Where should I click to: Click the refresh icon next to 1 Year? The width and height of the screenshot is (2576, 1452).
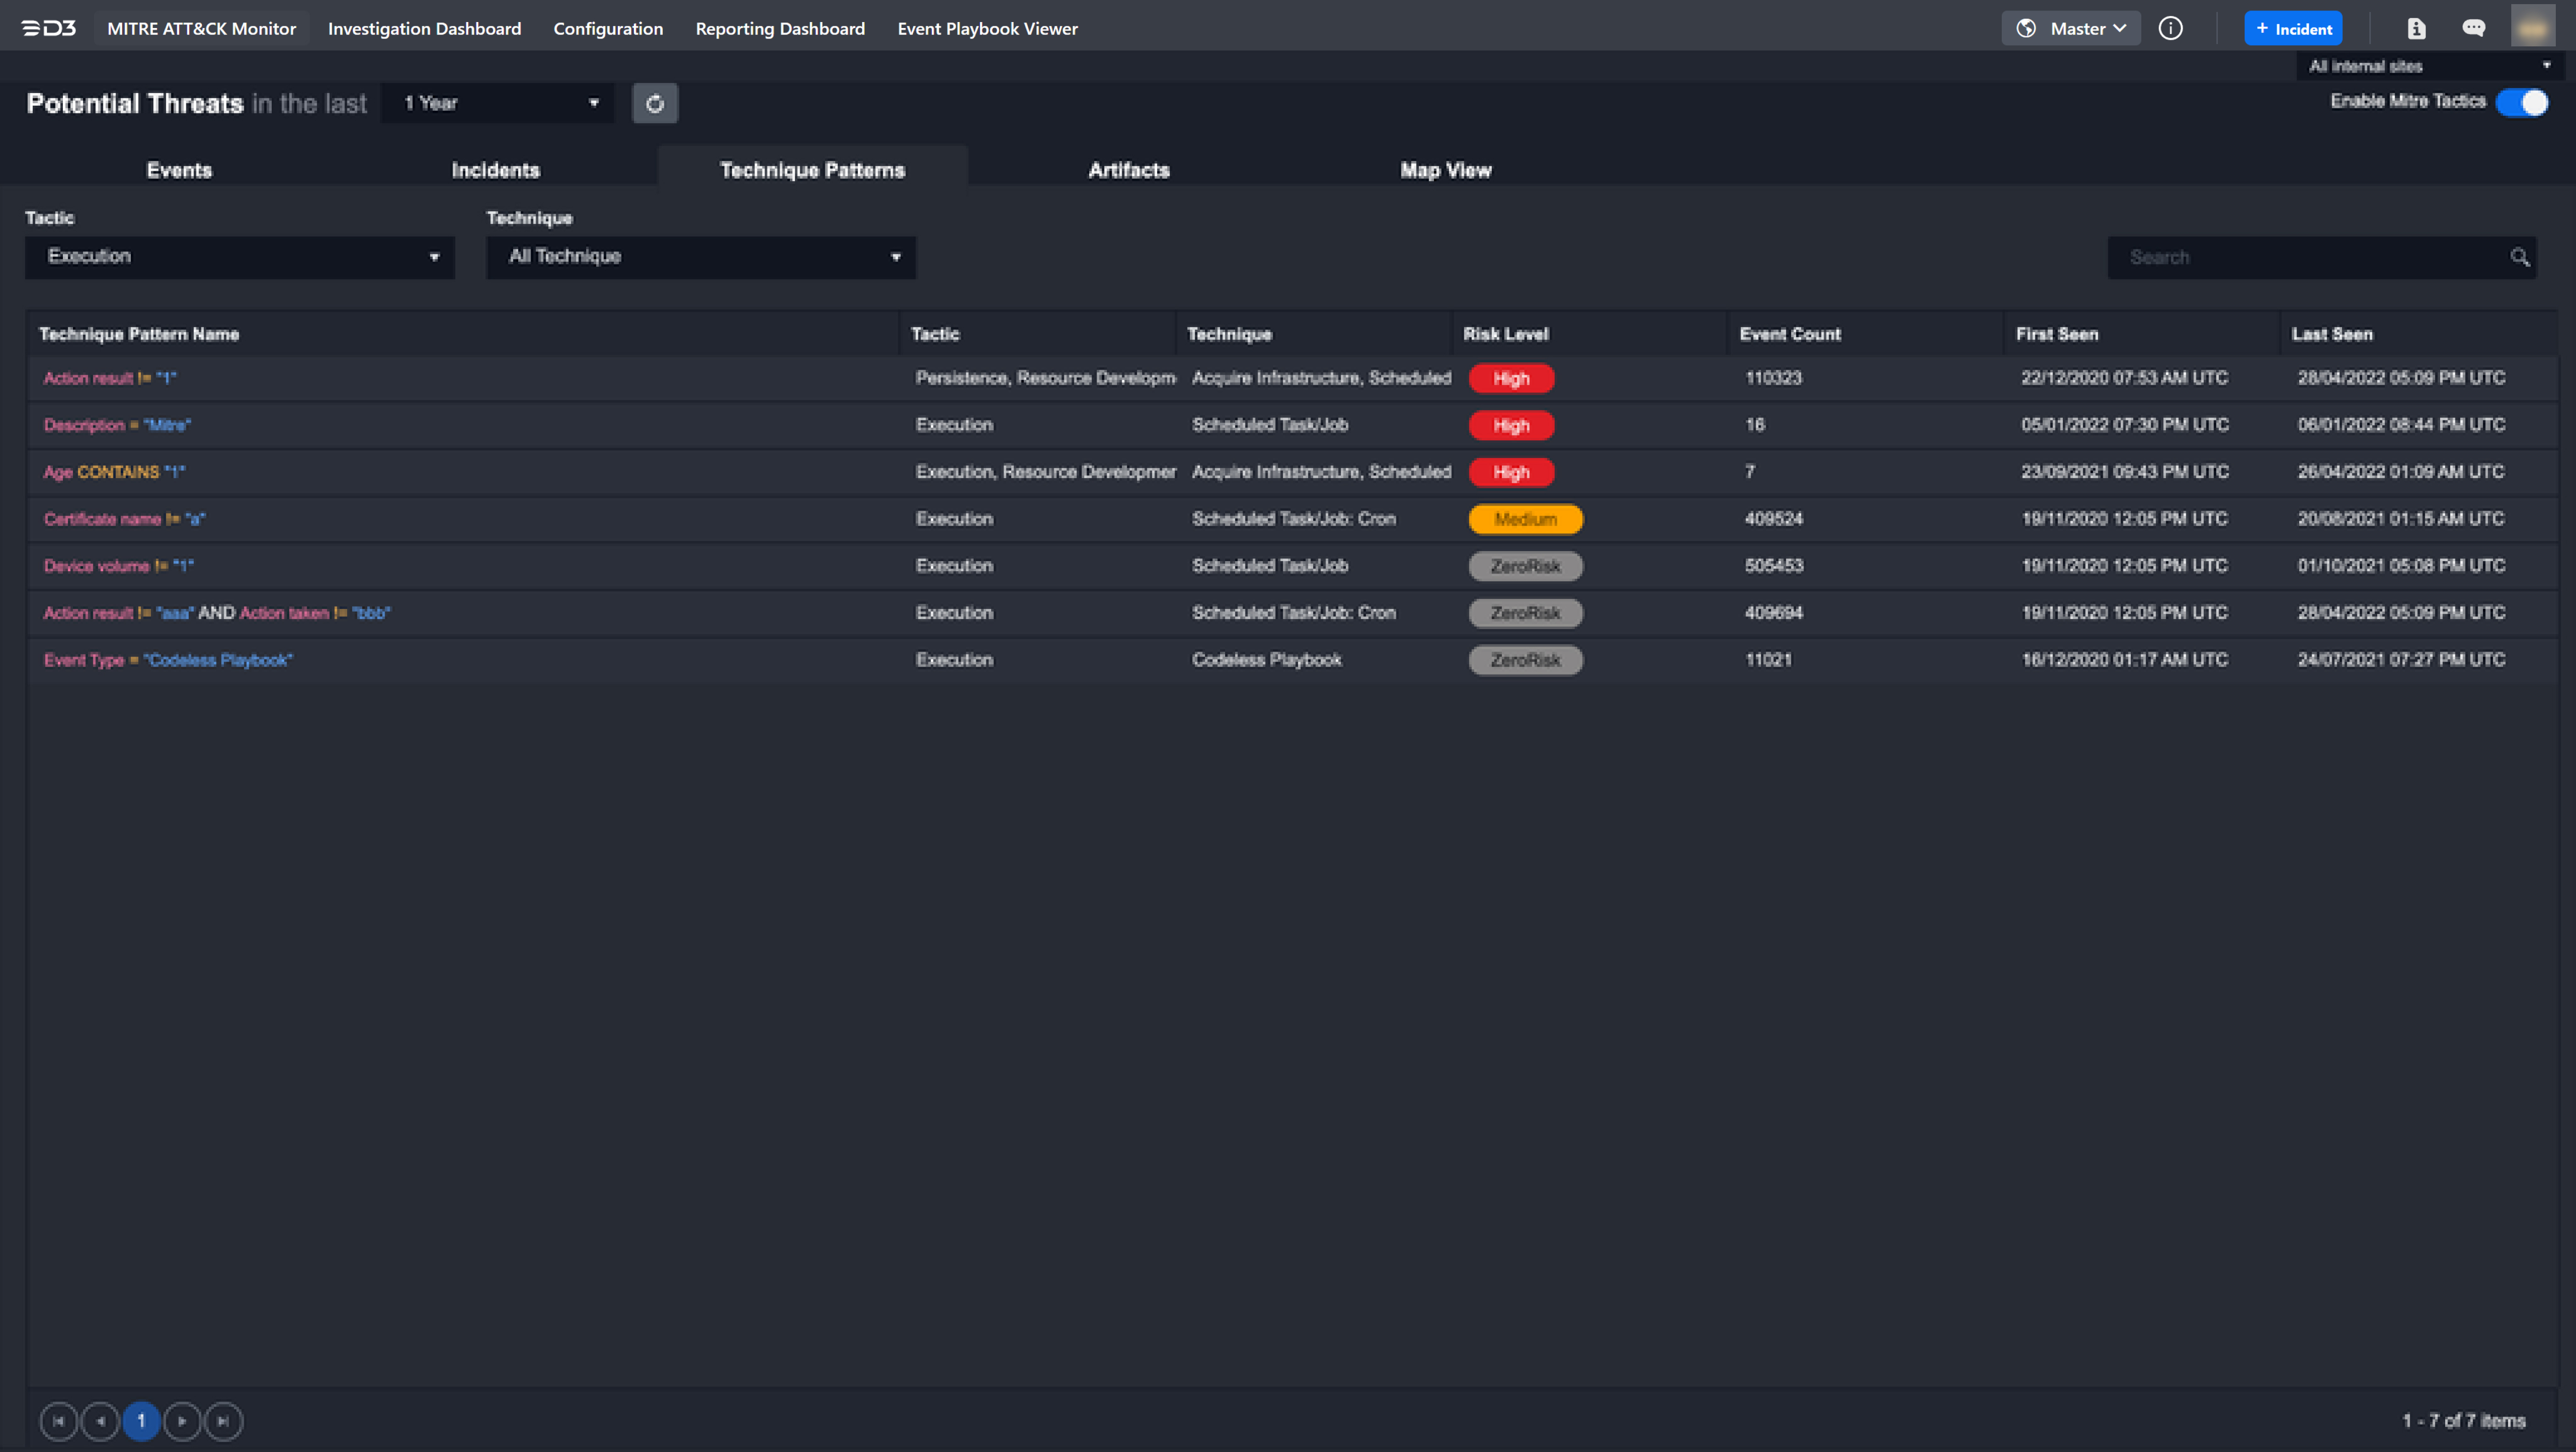(655, 103)
